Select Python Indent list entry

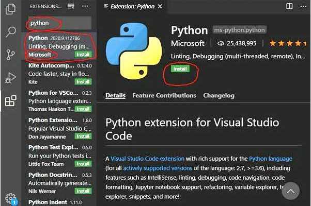click(59, 202)
